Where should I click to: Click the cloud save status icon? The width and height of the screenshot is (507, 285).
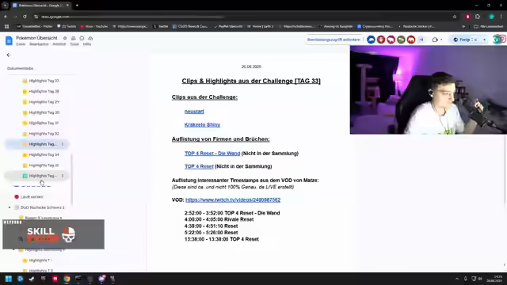pos(90,38)
